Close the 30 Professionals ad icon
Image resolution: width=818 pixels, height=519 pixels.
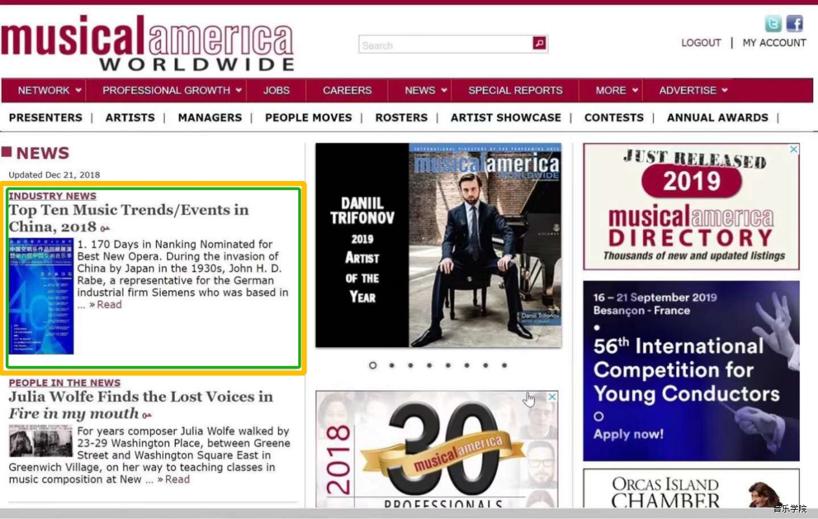552,396
